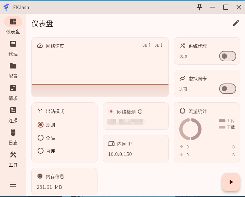Turn on the 虚拟网卡 switch
245x197 pixels.
(228, 89)
